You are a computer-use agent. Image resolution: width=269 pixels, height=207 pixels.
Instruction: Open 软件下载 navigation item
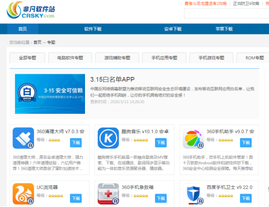93,29
